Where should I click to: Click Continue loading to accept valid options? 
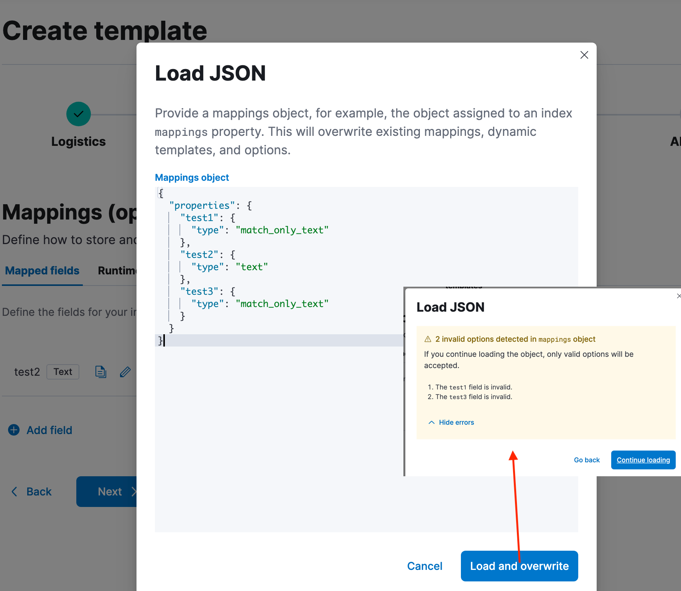[x=643, y=460]
